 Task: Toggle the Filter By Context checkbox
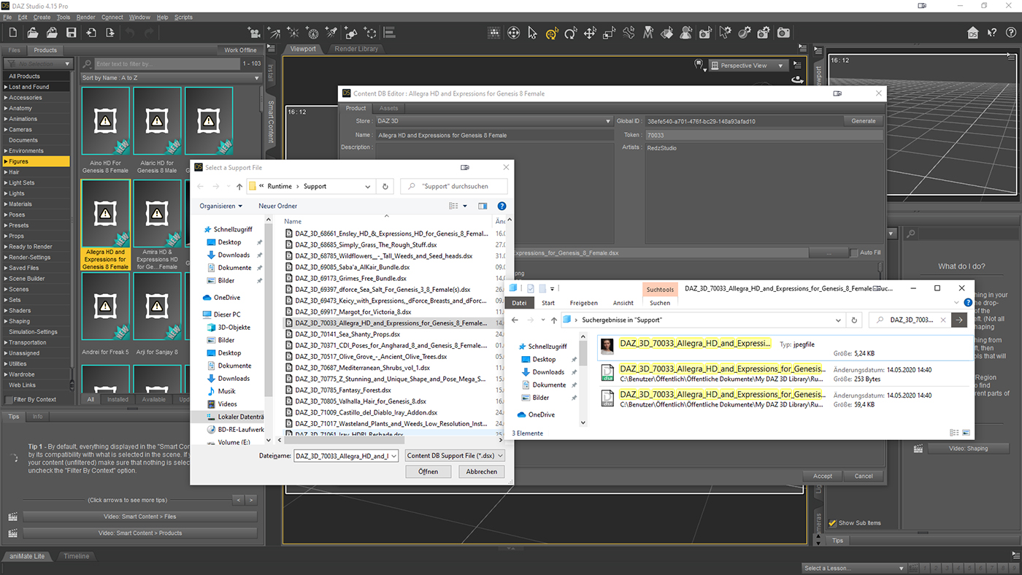(x=9, y=399)
